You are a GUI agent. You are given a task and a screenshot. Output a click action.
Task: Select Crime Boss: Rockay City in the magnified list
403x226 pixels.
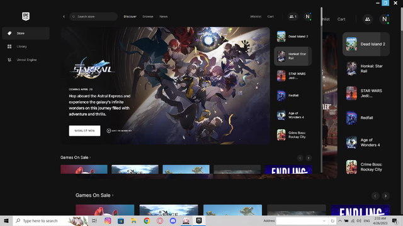(x=366, y=167)
